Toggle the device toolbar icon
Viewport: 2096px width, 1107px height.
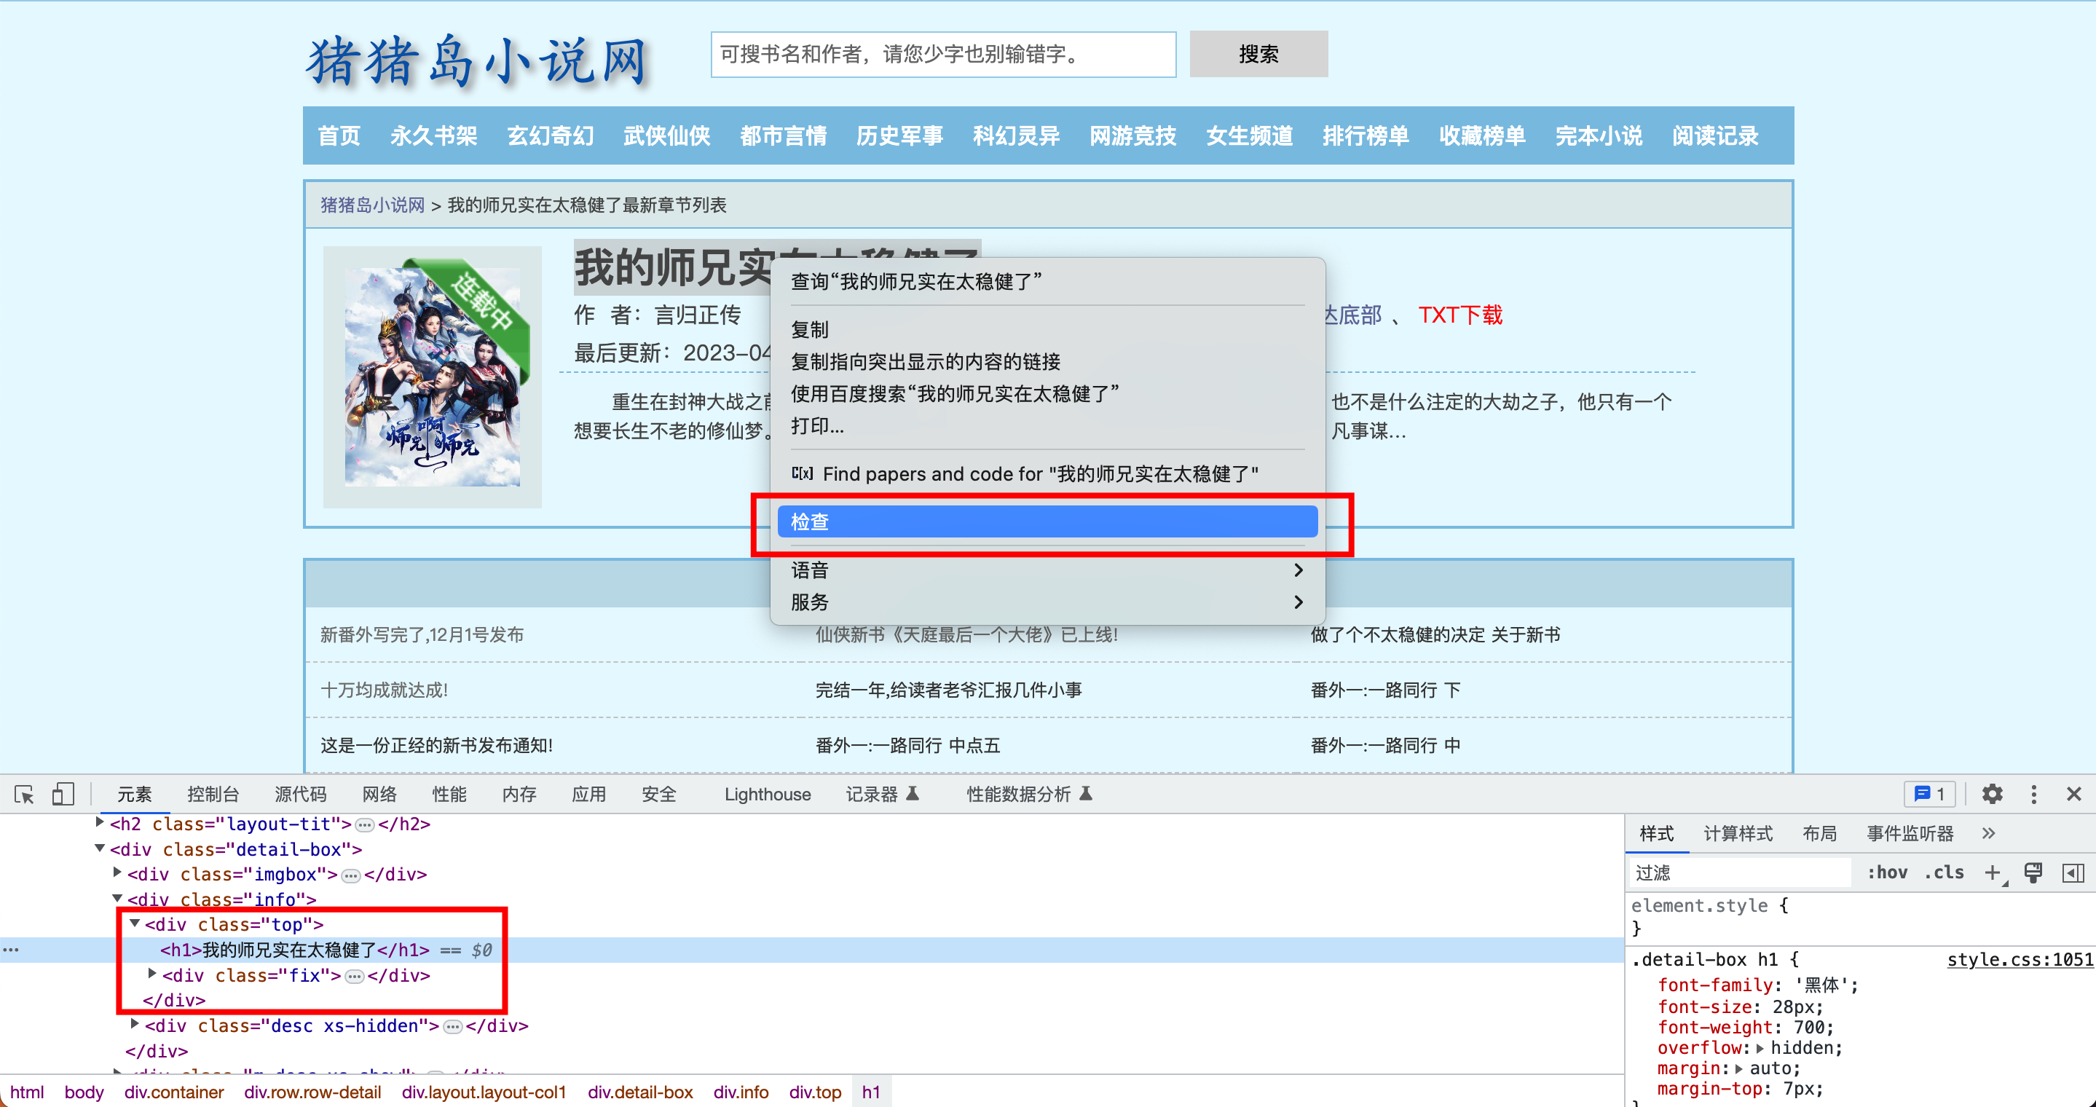tap(63, 795)
